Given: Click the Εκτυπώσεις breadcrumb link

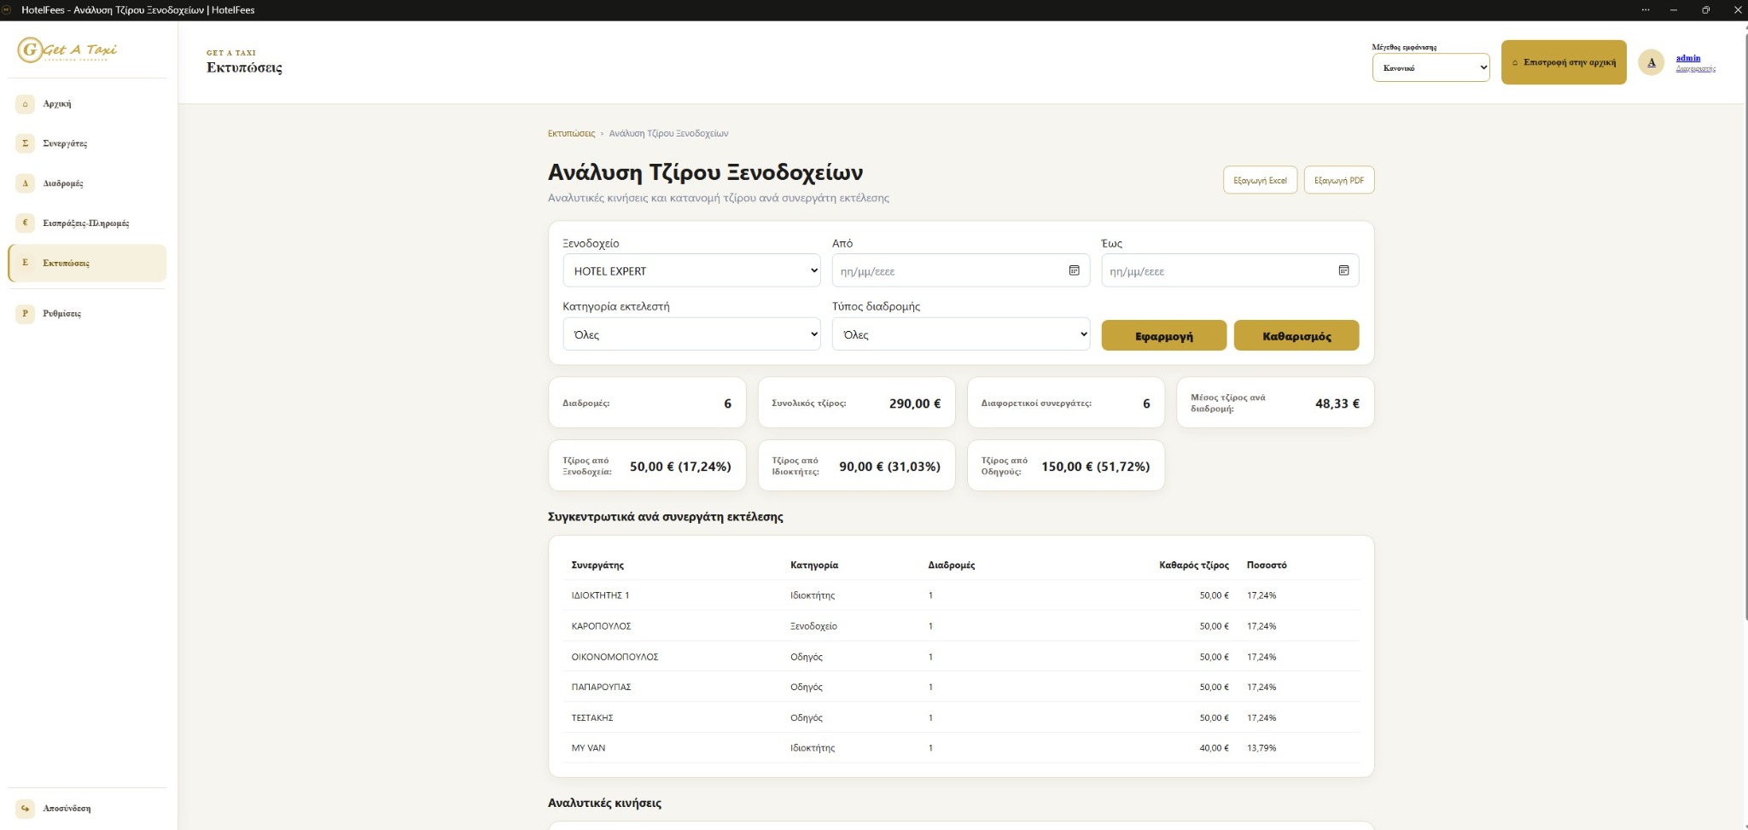Looking at the screenshot, I should (x=571, y=133).
